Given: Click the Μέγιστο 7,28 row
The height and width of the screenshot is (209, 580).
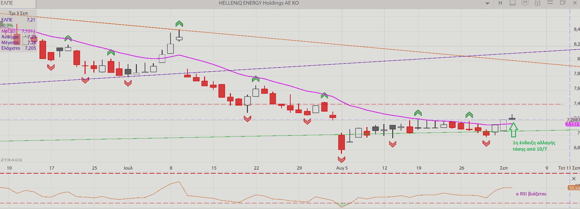Looking at the screenshot, I should pos(19,43).
